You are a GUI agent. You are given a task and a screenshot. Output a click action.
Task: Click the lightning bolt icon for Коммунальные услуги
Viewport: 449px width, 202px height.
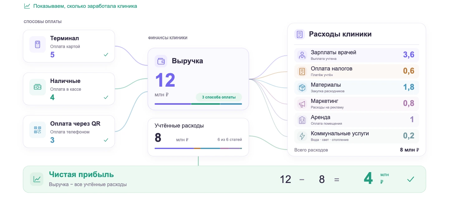coord(302,136)
